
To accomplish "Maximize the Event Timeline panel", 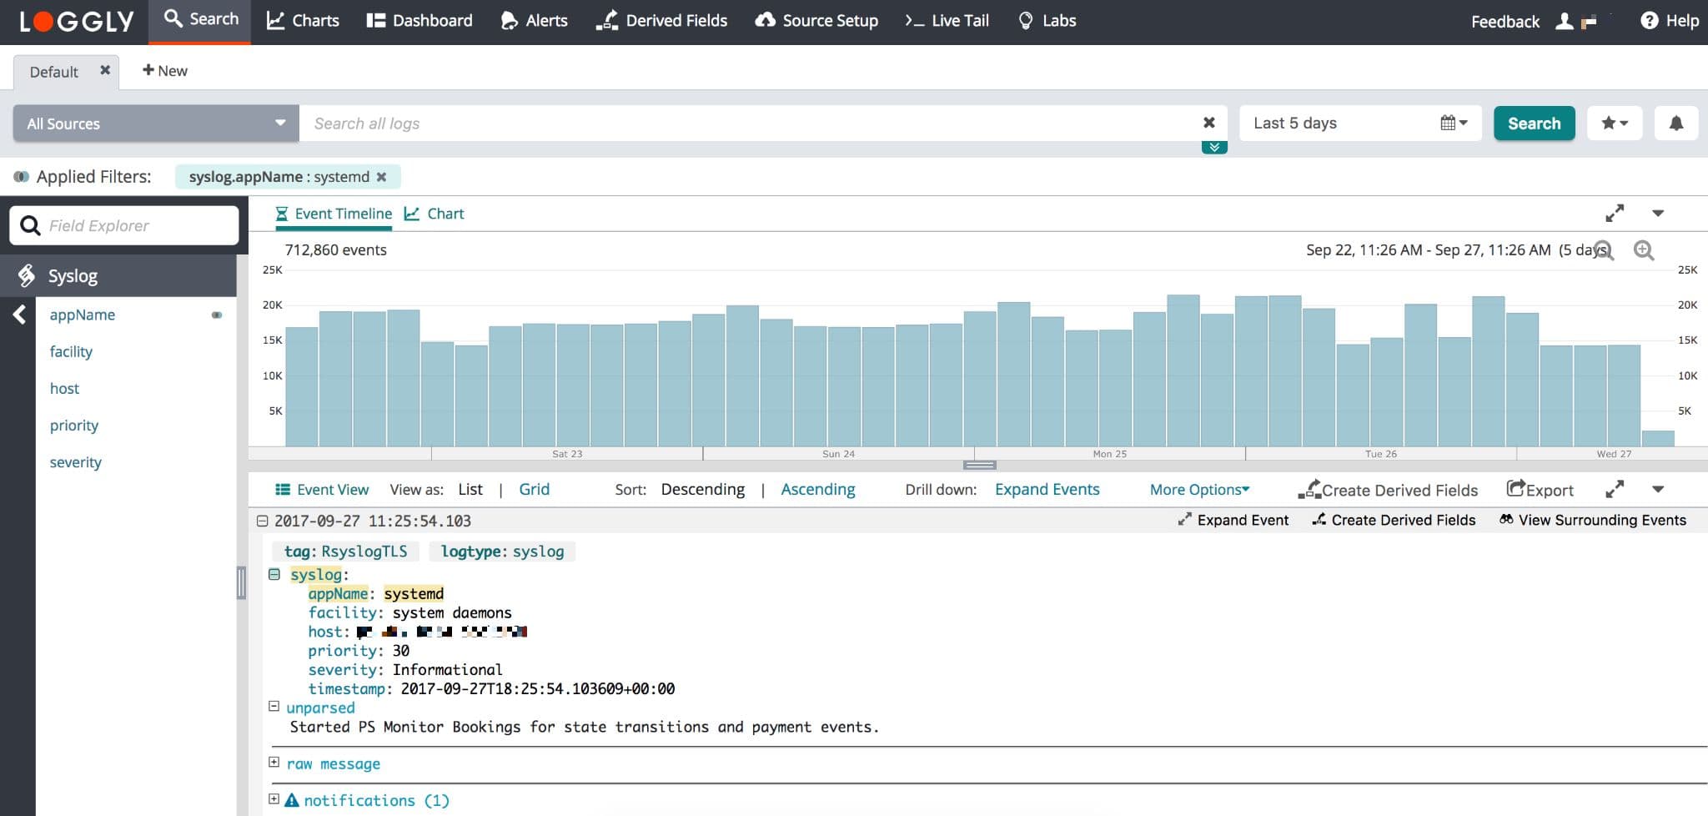I will pyautogui.click(x=1615, y=214).
